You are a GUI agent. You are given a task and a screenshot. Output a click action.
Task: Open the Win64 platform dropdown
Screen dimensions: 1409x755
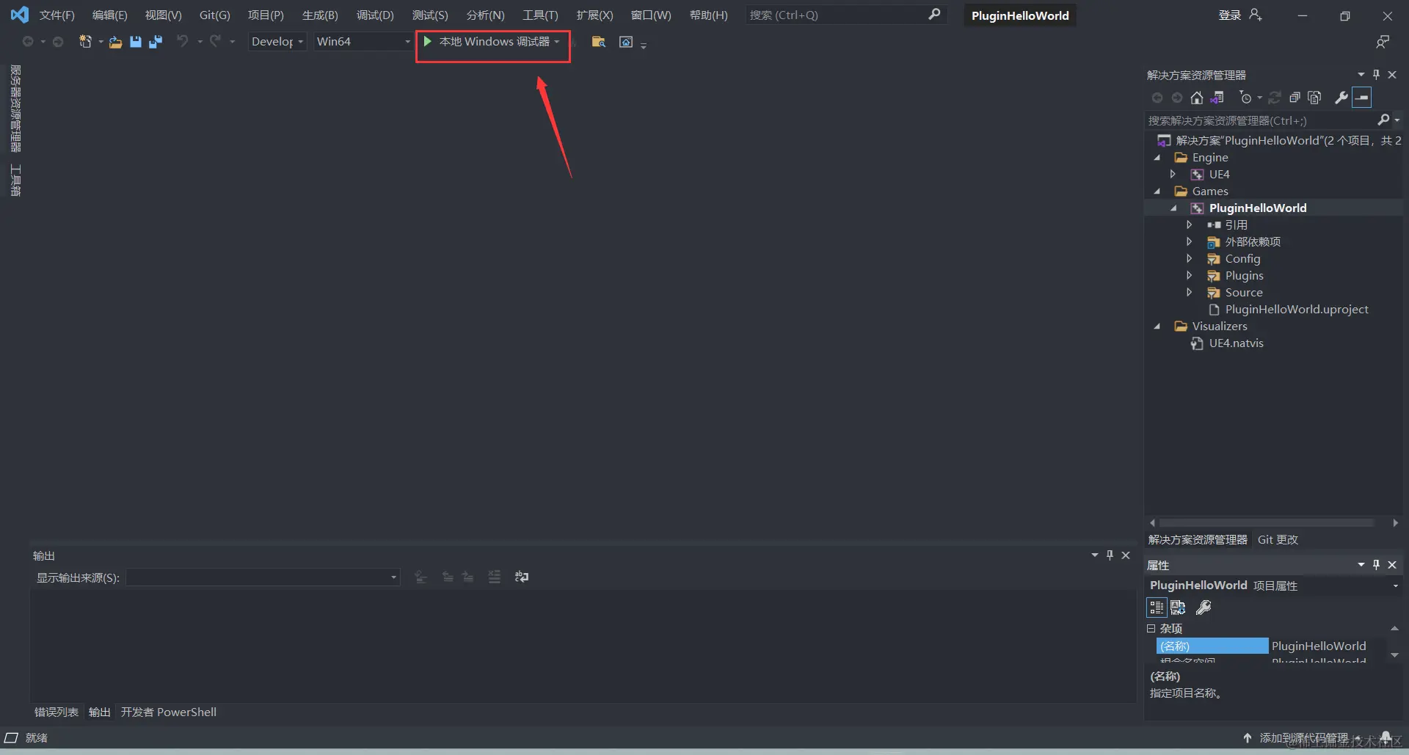[364, 42]
